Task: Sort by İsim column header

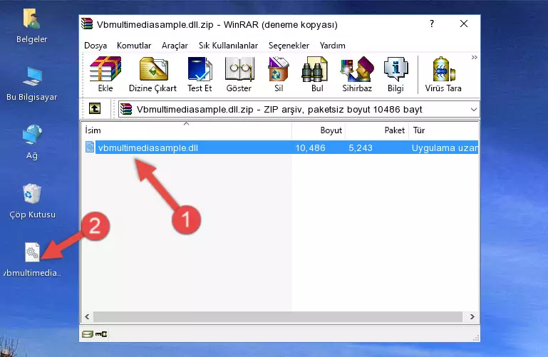Action: click(x=187, y=130)
